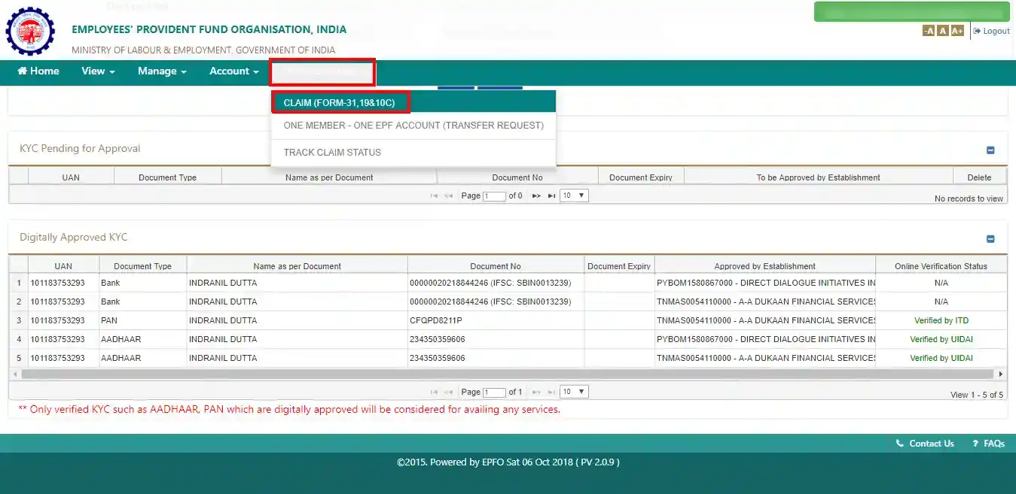Click A-A DUKAAN FINANCIAL SERVICES establishment in row 2
Image resolution: width=1016 pixels, height=494 pixels.
[766, 302]
